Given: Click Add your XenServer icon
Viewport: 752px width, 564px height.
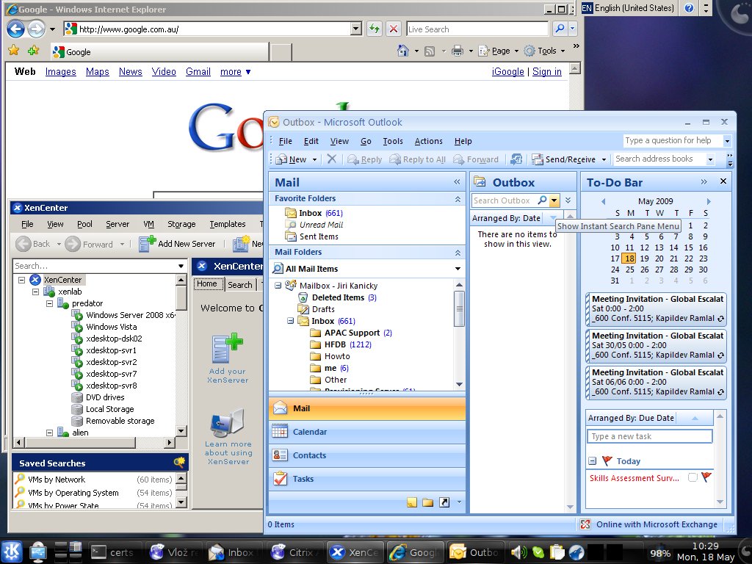Looking at the screenshot, I should coord(228,348).
